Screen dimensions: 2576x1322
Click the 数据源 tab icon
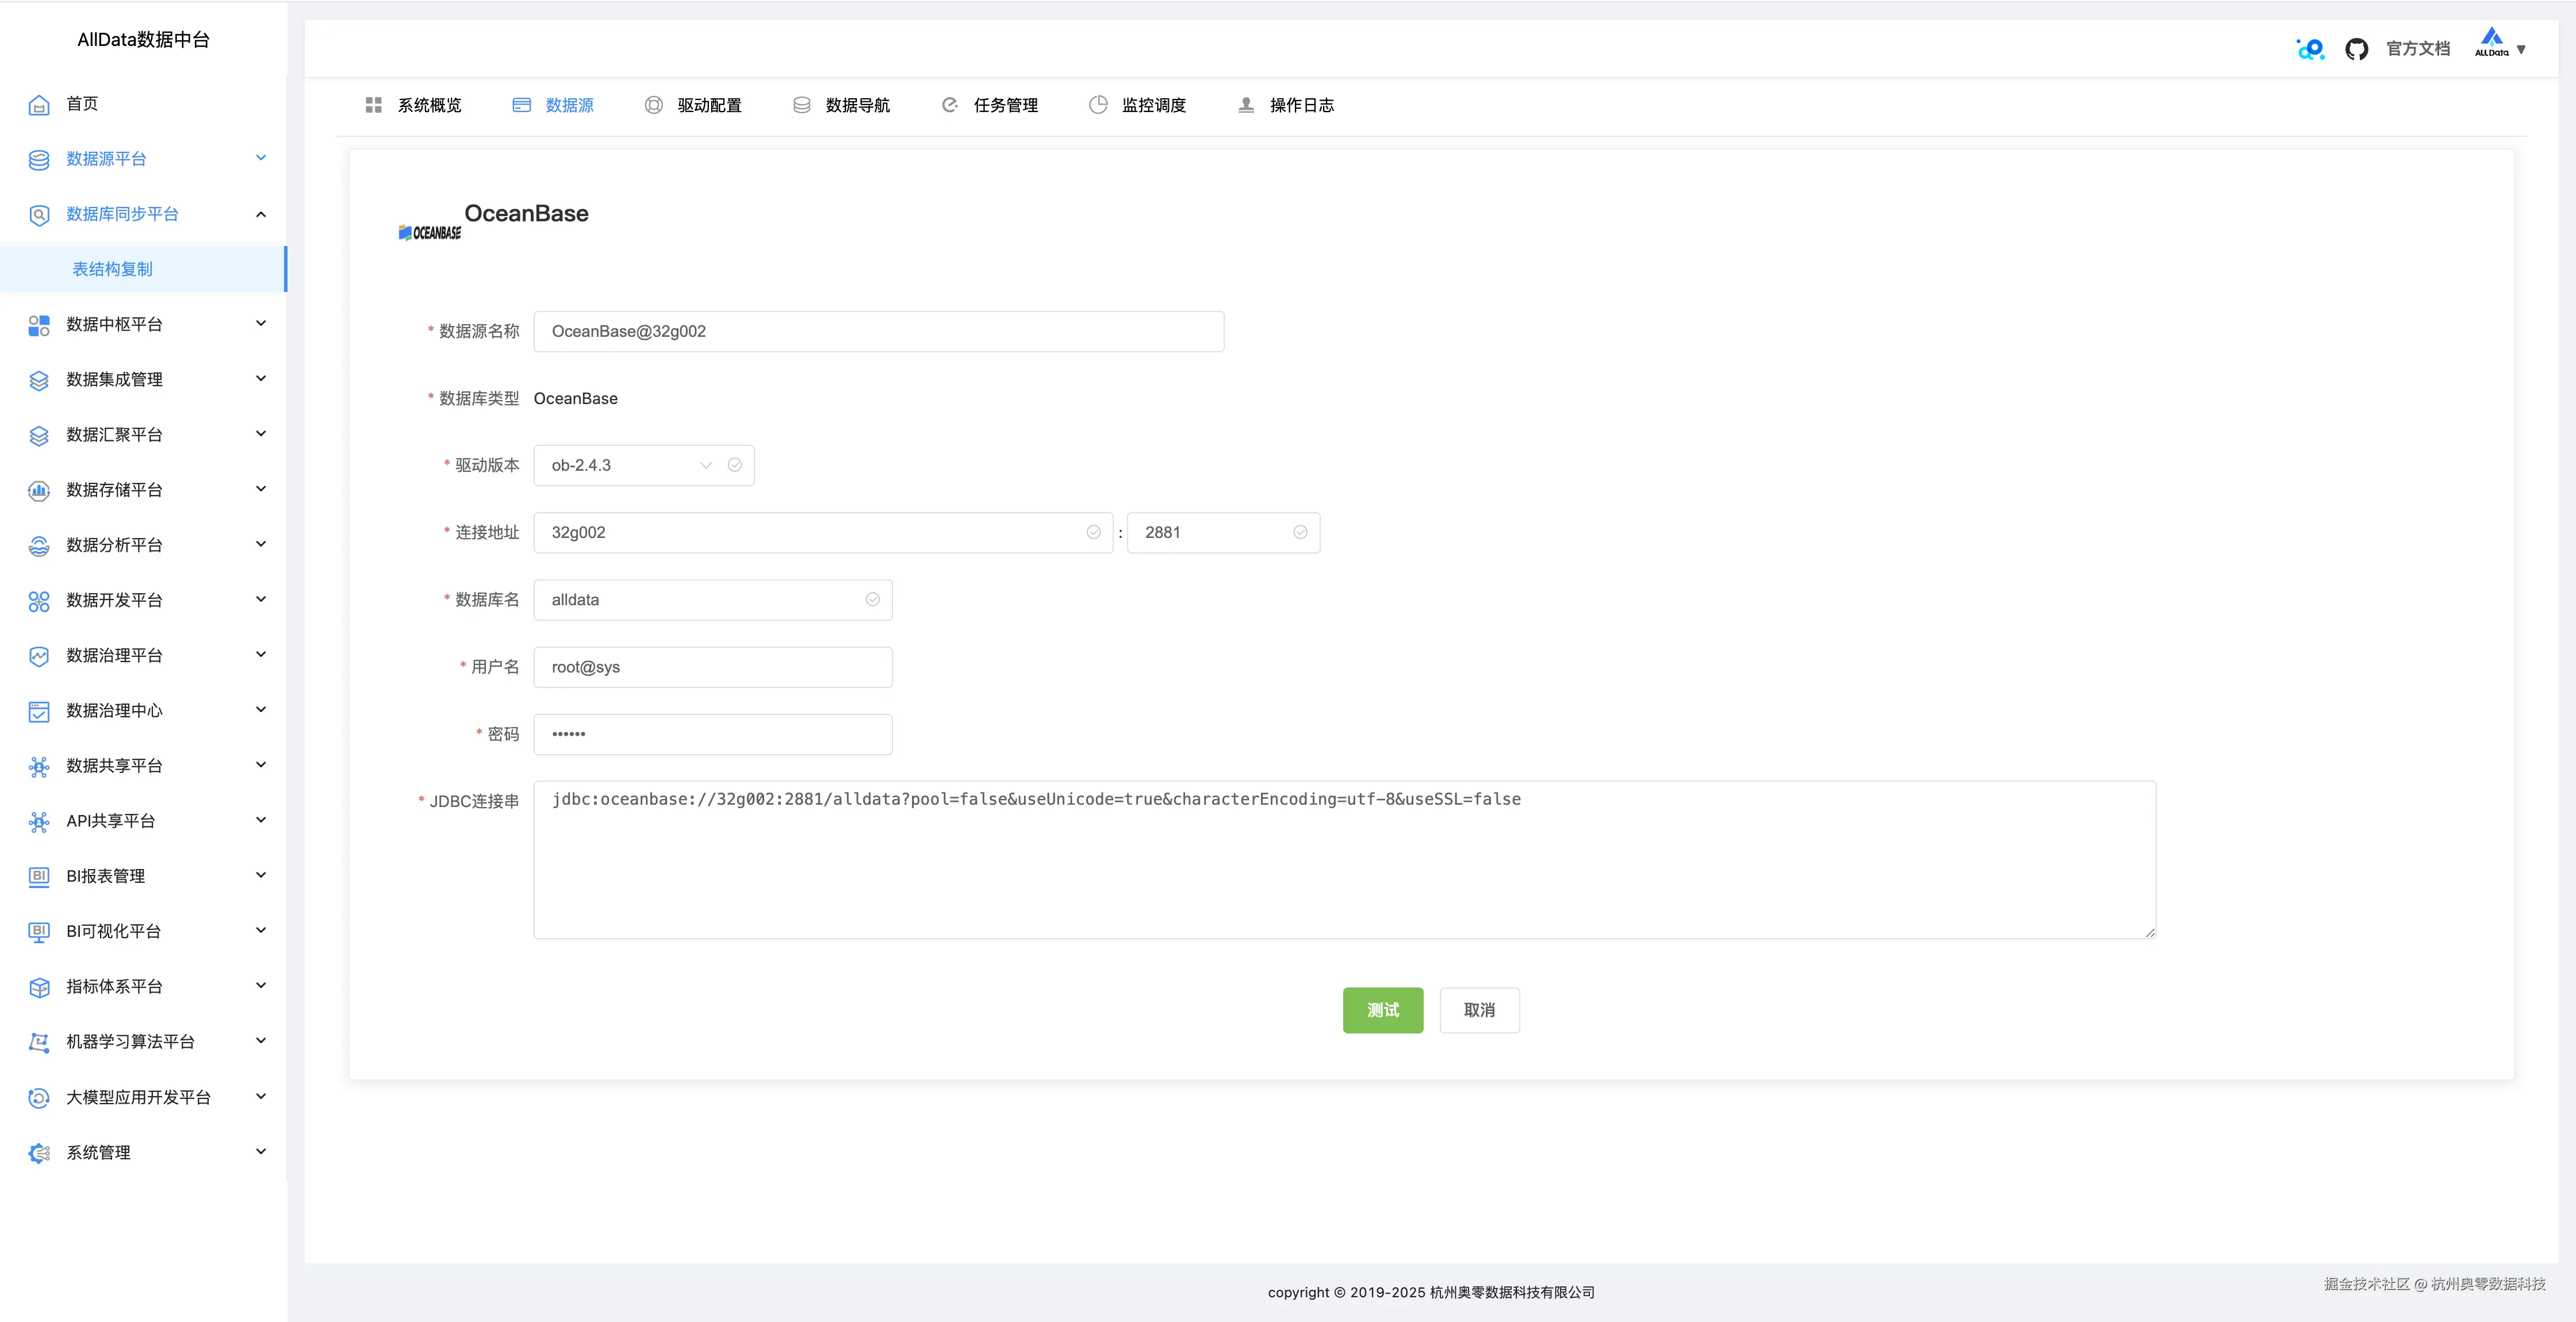pyautogui.click(x=522, y=105)
